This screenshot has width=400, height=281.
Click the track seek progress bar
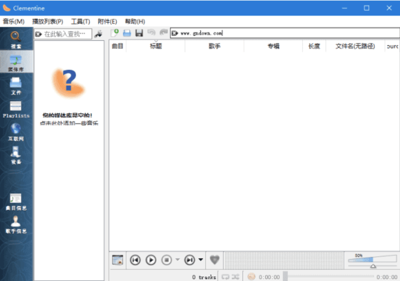[329, 276]
